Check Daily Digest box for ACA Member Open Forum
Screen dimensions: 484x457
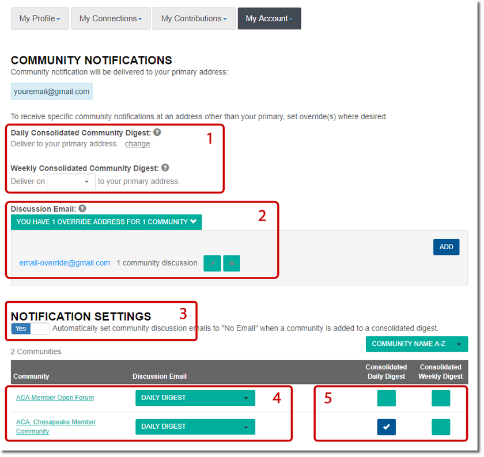click(x=386, y=398)
